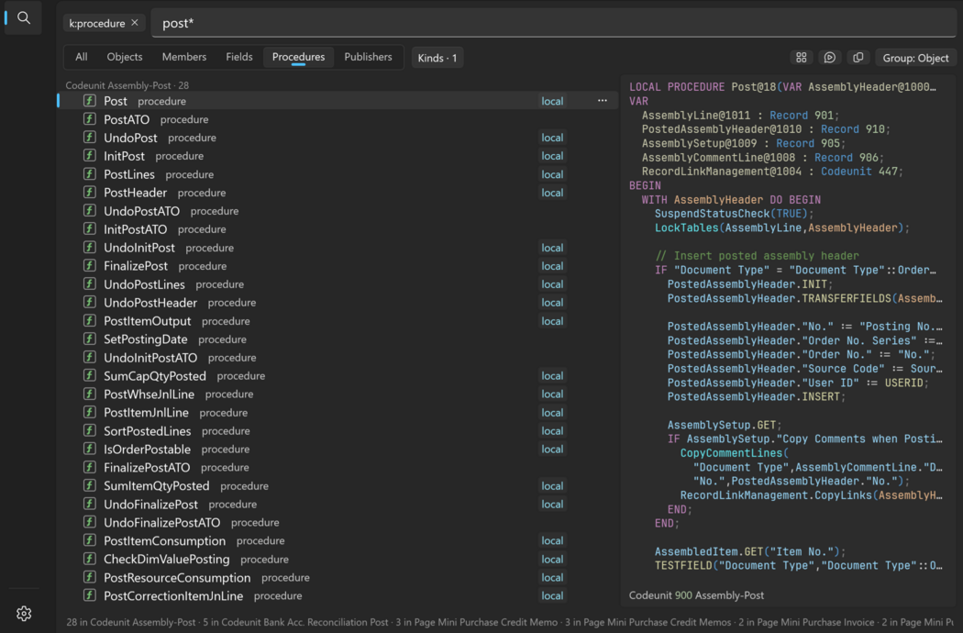This screenshot has width=963, height=633.
Task: Click the procedure icon next to PostLines
Action: (90, 174)
